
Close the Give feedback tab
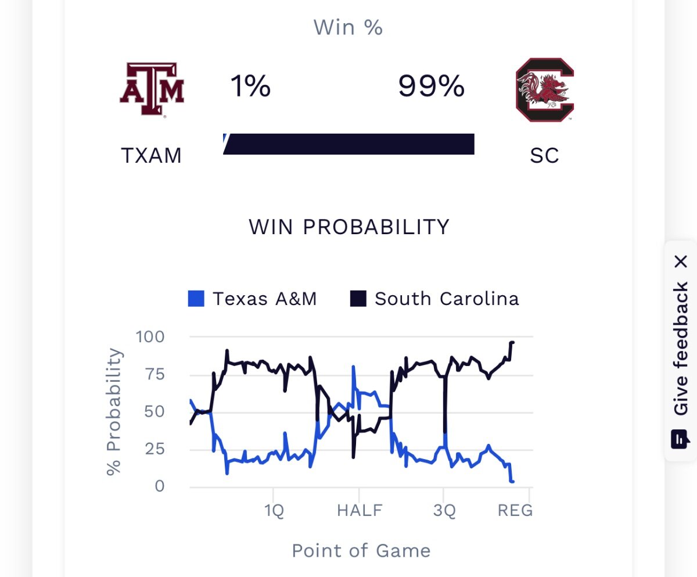click(x=681, y=261)
